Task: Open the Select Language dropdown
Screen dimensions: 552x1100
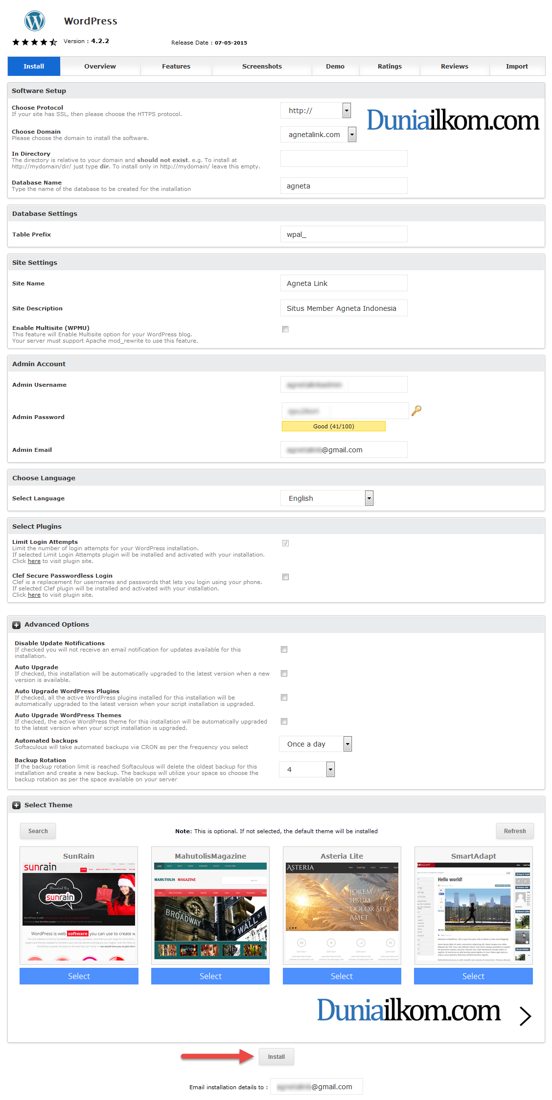Action: pos(327,498)
